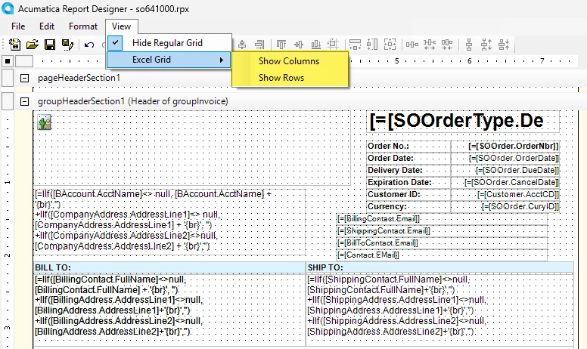Click the Increase Vertical Spacing icon
The width and height of the screenshot is (587, 349).
pyautogui.click(x=486, y=45)
